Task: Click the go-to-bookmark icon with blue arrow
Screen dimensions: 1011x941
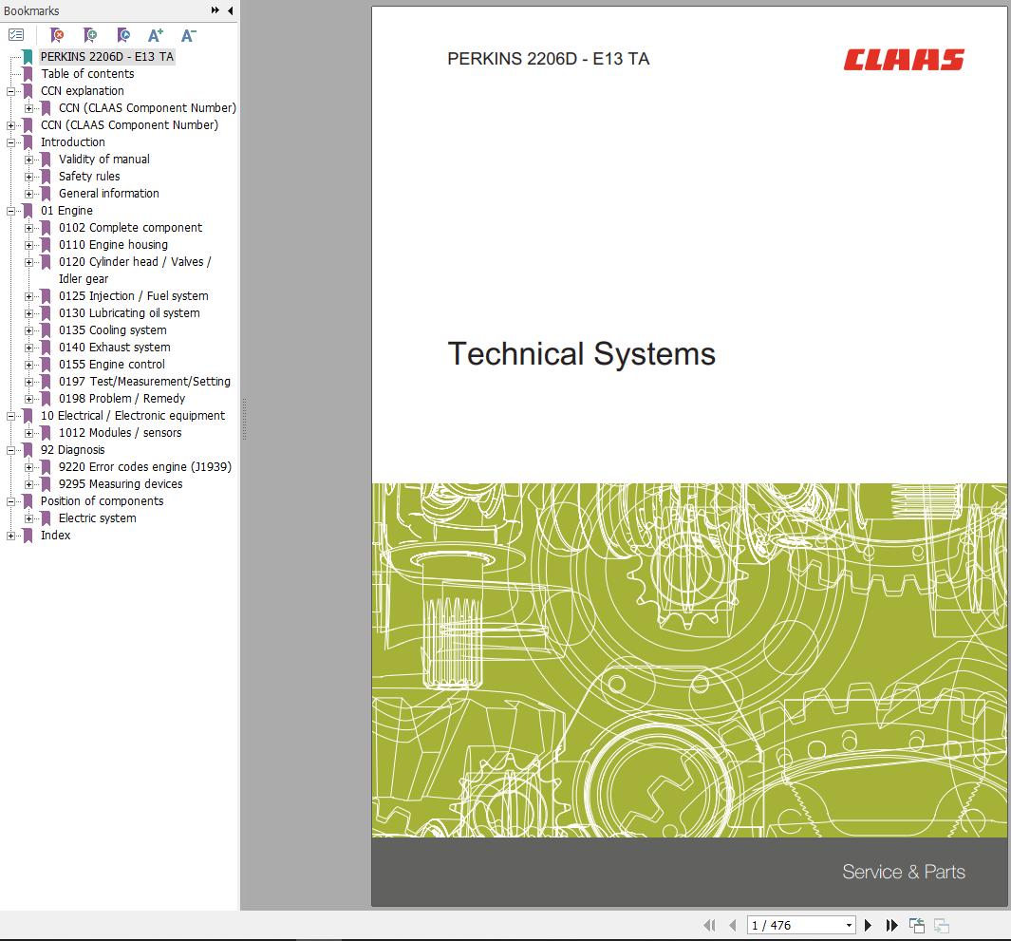Action: point(123,35)
